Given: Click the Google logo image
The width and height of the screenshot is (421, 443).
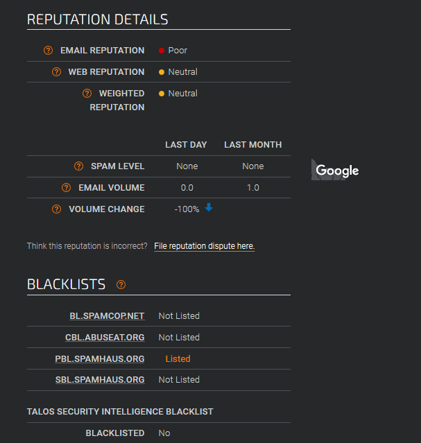Looking at the screenshot, I should [336, 171].
